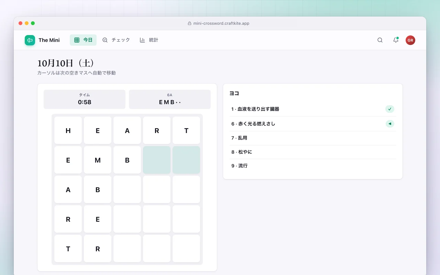Select the T cell in the bottom row
The image size is (440, 275).
[68, 249]
